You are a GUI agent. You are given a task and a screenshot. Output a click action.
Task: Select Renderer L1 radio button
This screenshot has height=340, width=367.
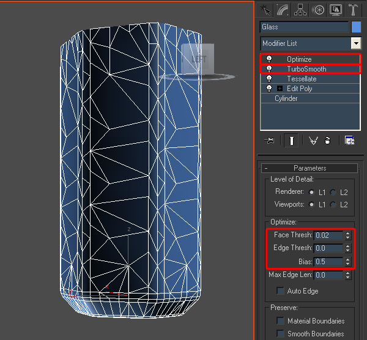pyautogui.click(x=311, y=193)
